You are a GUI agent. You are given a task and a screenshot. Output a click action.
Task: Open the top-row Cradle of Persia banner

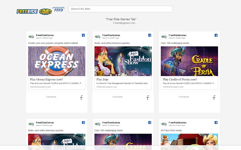(x=189, y=61)
